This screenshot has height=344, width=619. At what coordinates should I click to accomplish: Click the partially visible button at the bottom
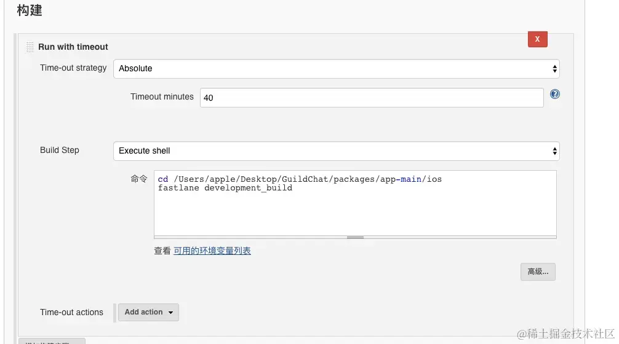coord(52,341)
